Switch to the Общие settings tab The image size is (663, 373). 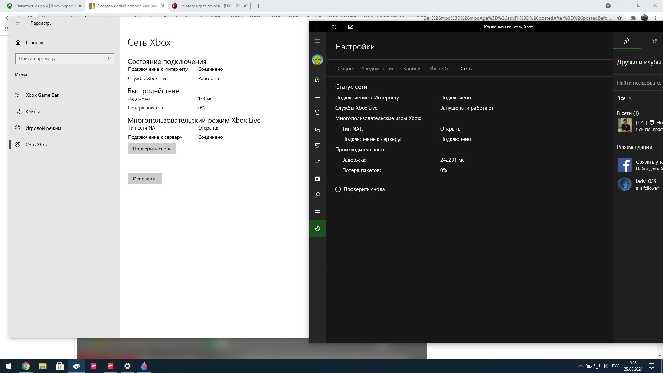[344, 69]
